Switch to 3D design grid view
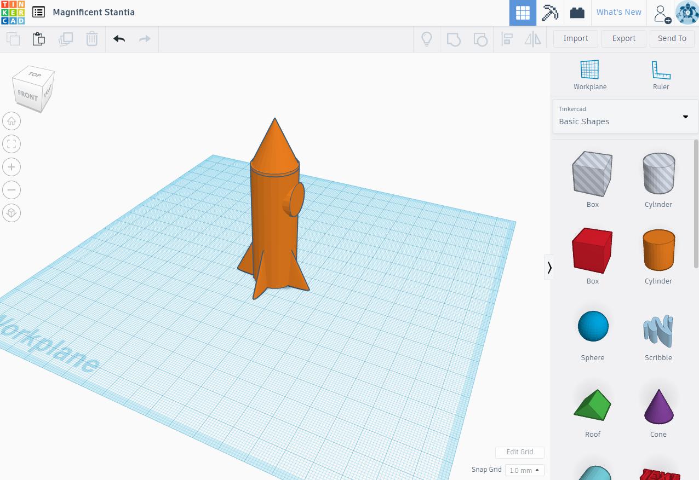Image resolution: width=699 pixels, height=480 pixels. (x=523, y=13)
